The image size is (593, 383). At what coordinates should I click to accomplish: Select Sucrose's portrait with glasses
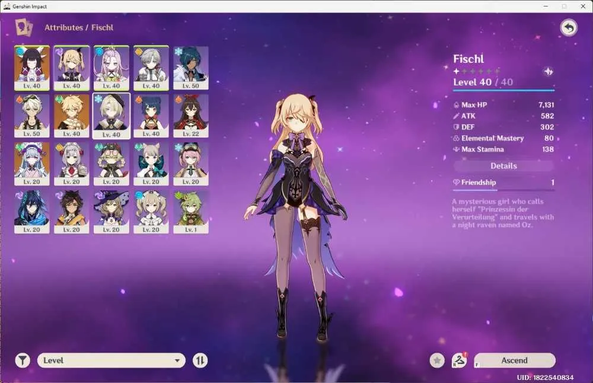tap(111, 164)
